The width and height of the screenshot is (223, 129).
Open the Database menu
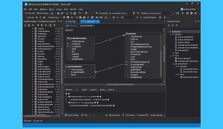pos(43,9)
